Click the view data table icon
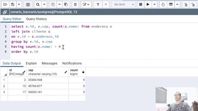 pyautogui.click(x=171, y=5)
